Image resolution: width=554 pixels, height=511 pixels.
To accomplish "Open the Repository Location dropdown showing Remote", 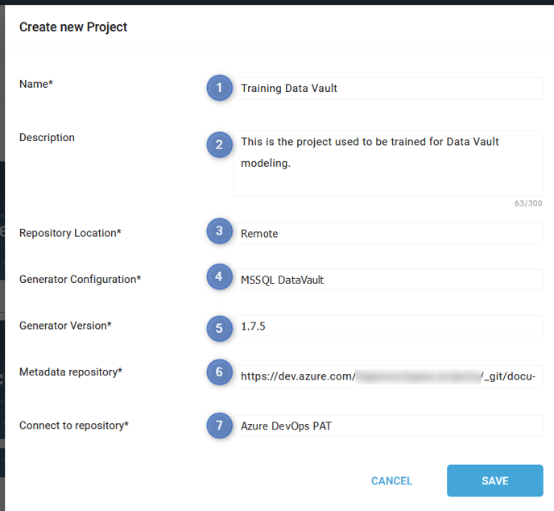I will coord(388,234).
